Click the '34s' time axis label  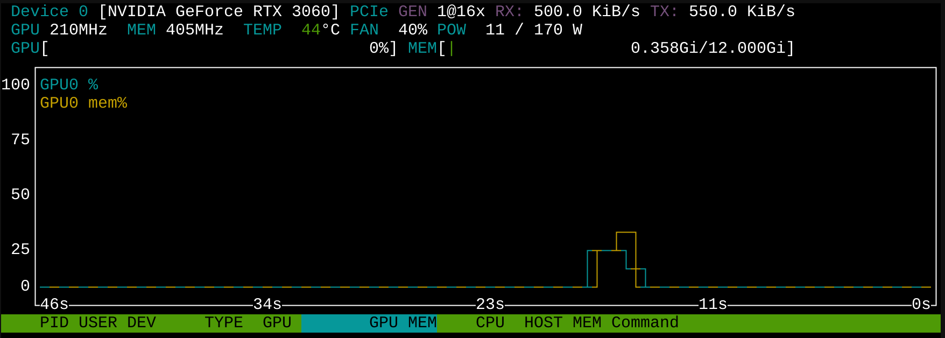pos(267,304)
